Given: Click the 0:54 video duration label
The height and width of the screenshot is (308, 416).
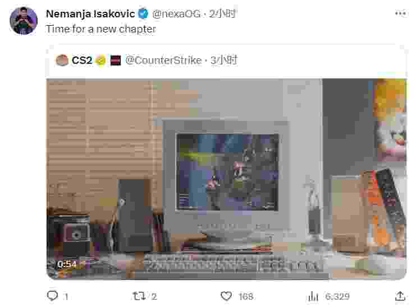Looking at the screenshot, I should [x=67, y=264].
